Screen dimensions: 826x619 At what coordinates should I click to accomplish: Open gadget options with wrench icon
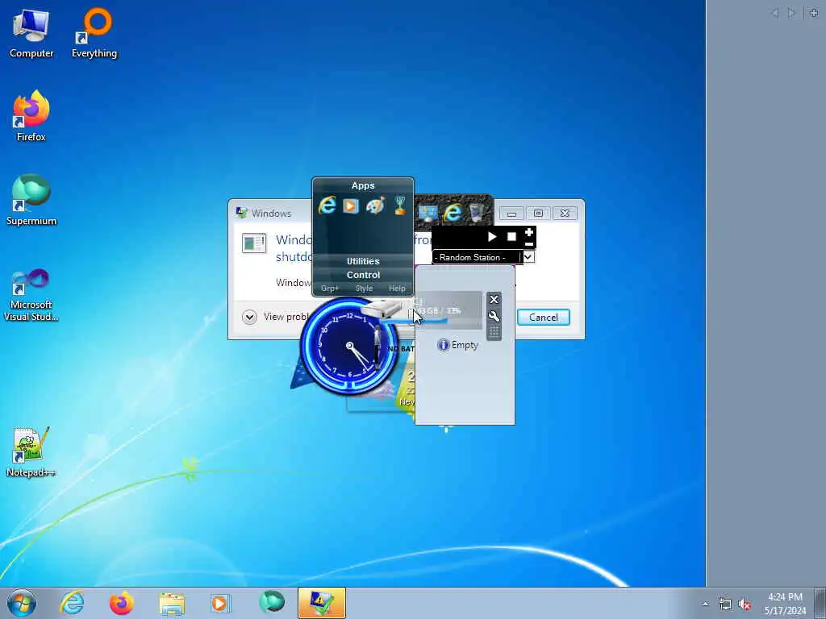tap(494, 316)
